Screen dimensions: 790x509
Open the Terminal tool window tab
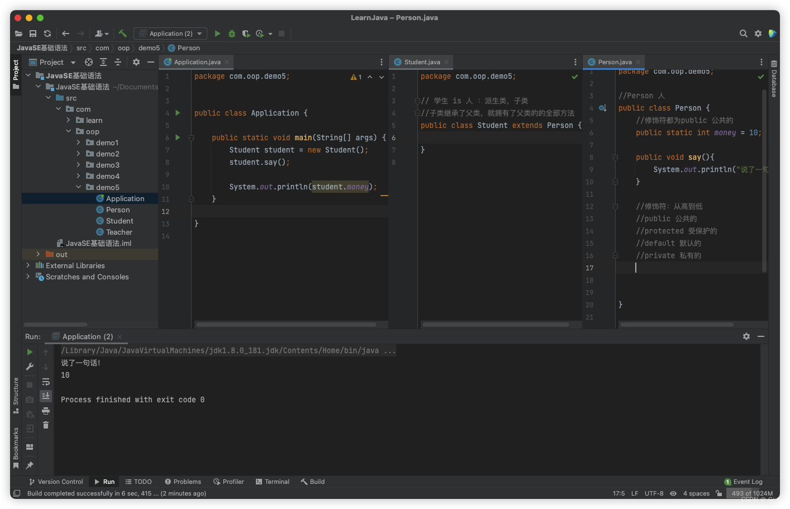pos(273,482)
